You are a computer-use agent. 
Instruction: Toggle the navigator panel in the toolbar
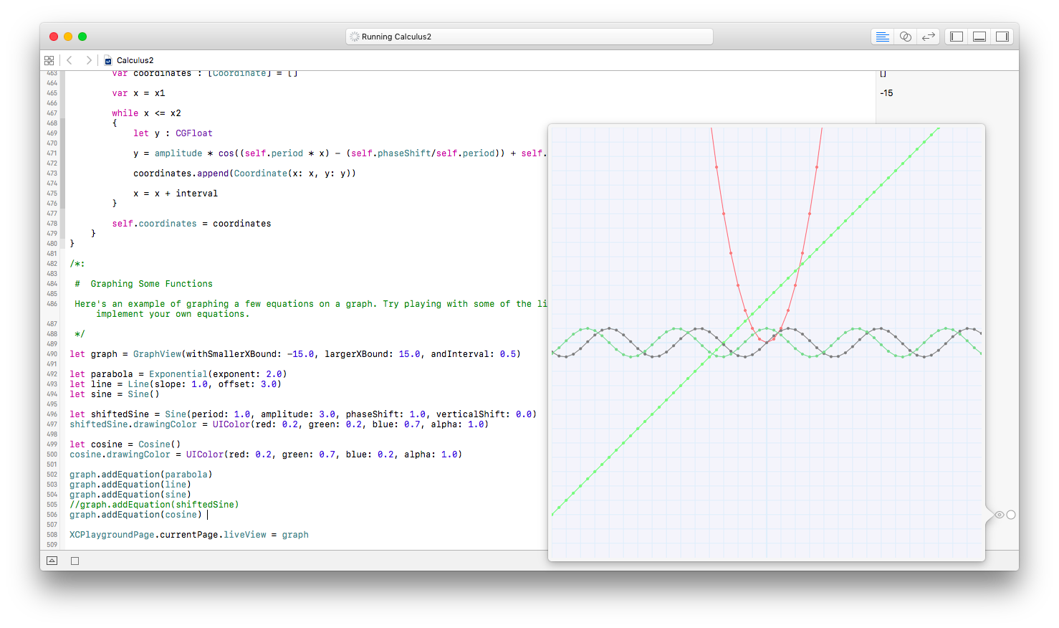point(957,37)
